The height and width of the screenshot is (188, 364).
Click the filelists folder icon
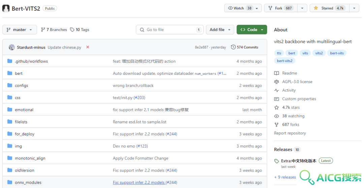click(x=10, y=122)
